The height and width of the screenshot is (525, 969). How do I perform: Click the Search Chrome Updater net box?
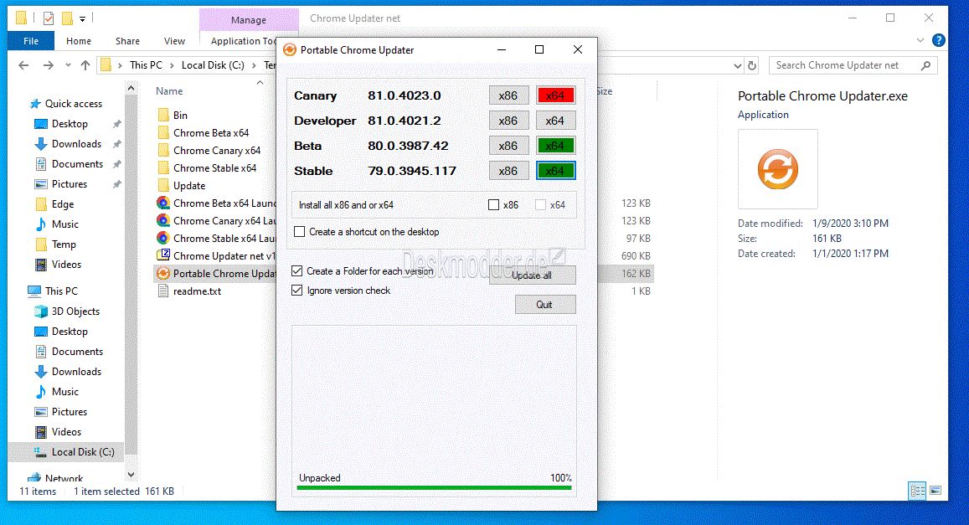(x=853, y=65)
